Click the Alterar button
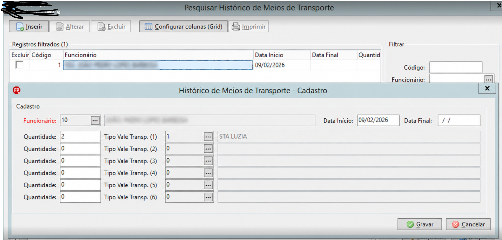Screen dimensions: 502x240 pos(70,27)
